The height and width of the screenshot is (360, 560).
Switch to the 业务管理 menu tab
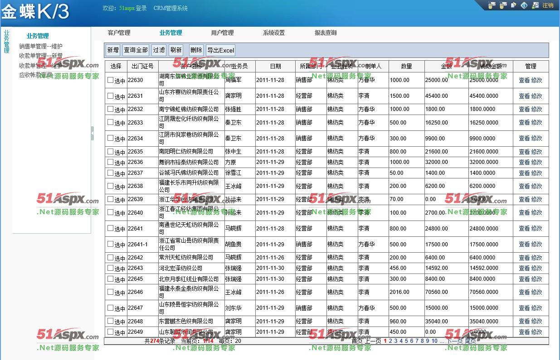170,33
